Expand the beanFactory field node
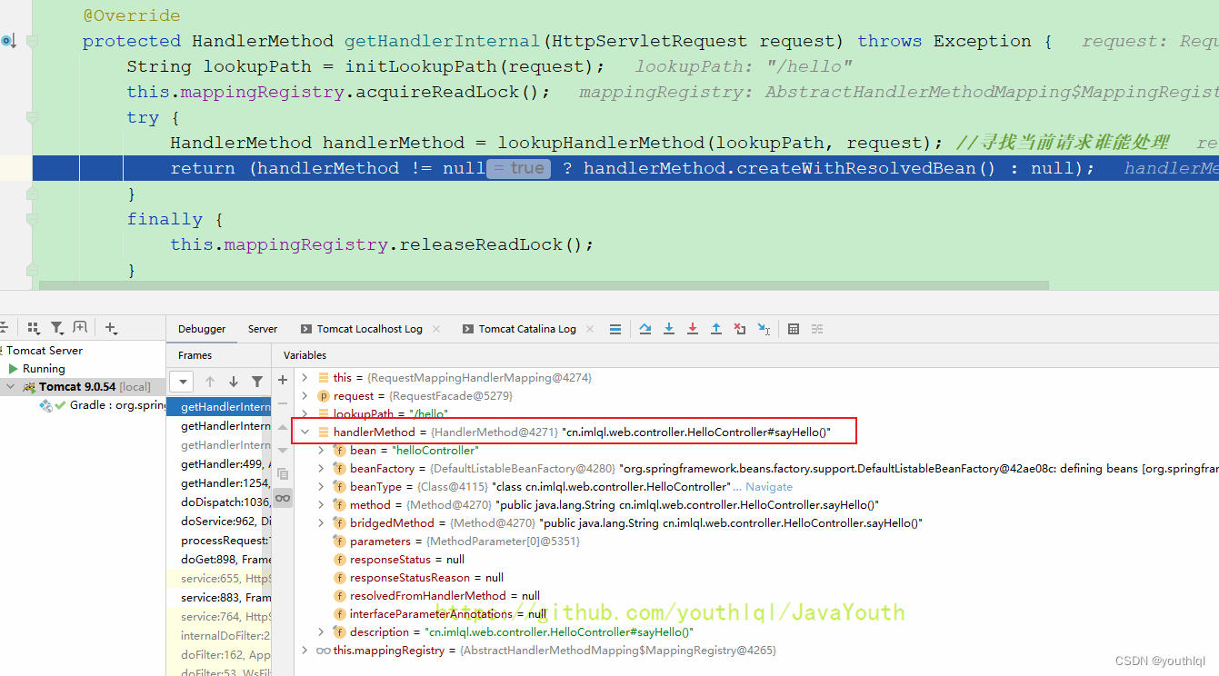 tap(321, 468)
